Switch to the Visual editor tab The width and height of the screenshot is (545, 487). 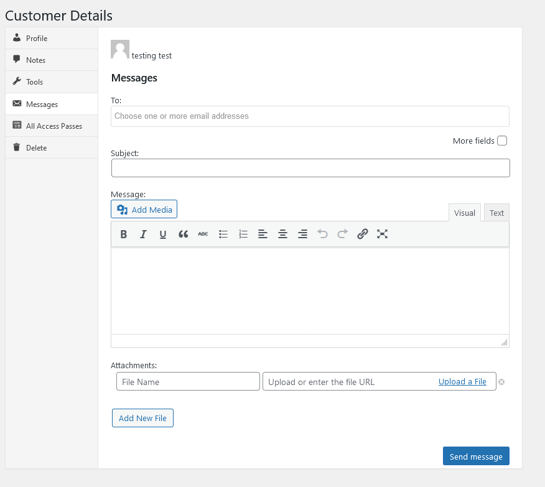[464, 213]
